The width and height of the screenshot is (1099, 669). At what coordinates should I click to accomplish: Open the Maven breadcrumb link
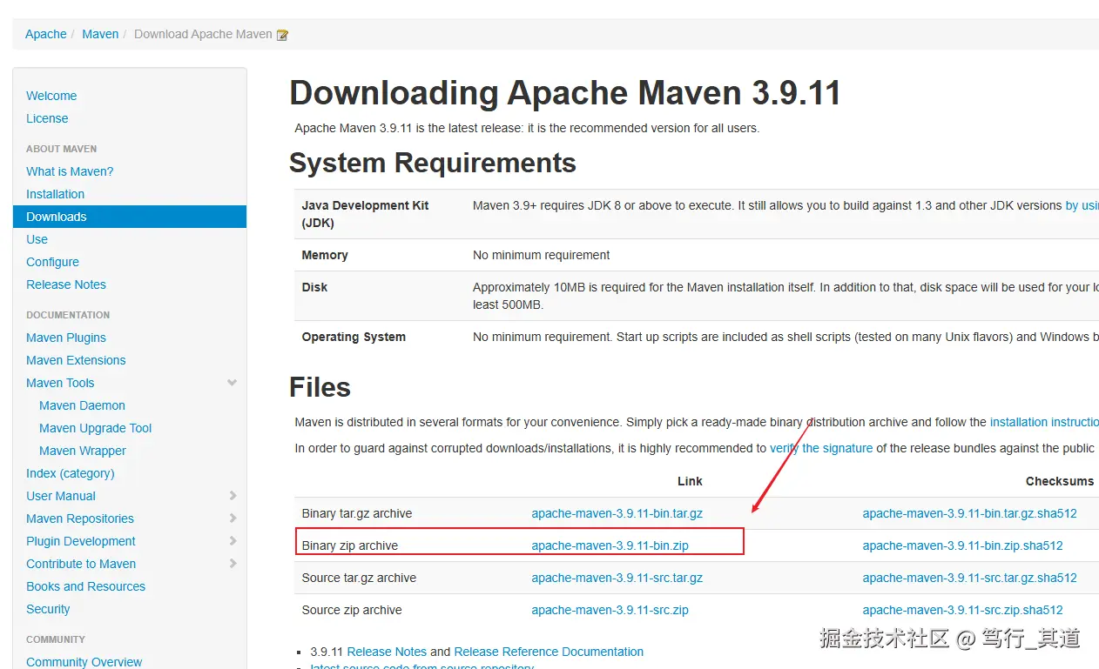coord(100,34)
